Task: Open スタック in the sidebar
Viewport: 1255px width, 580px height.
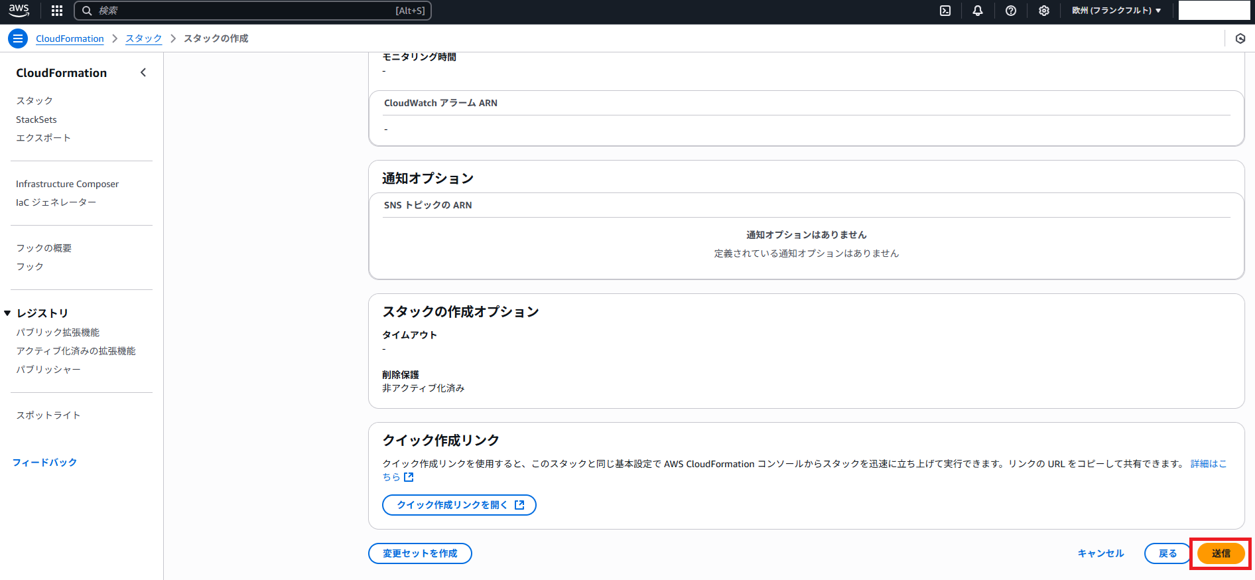Action: [34, 100]
